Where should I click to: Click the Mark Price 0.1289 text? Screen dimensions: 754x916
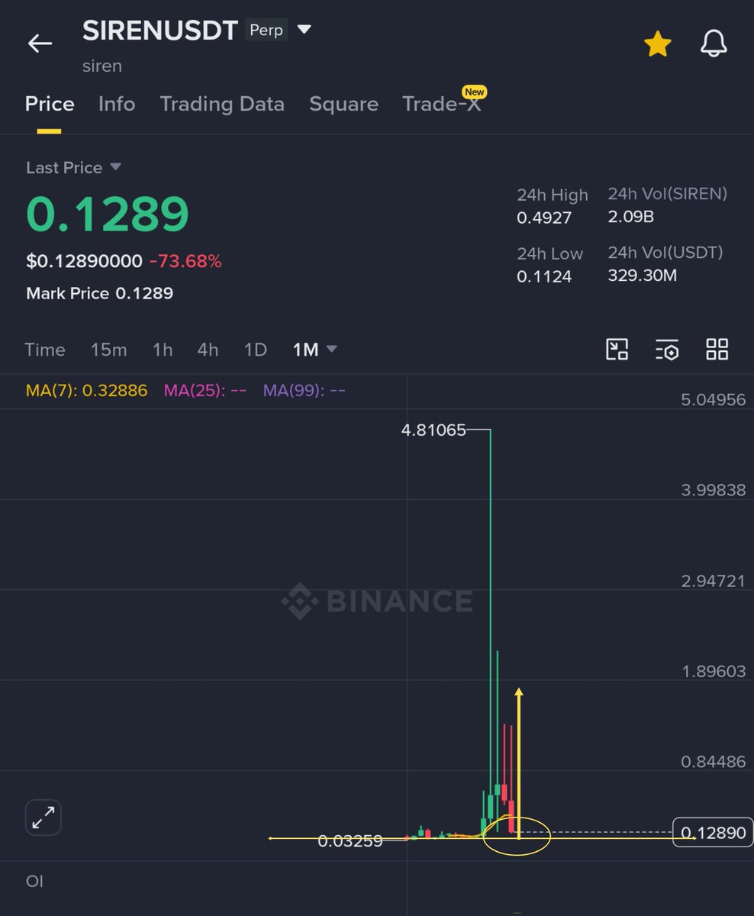click(99, 293)
